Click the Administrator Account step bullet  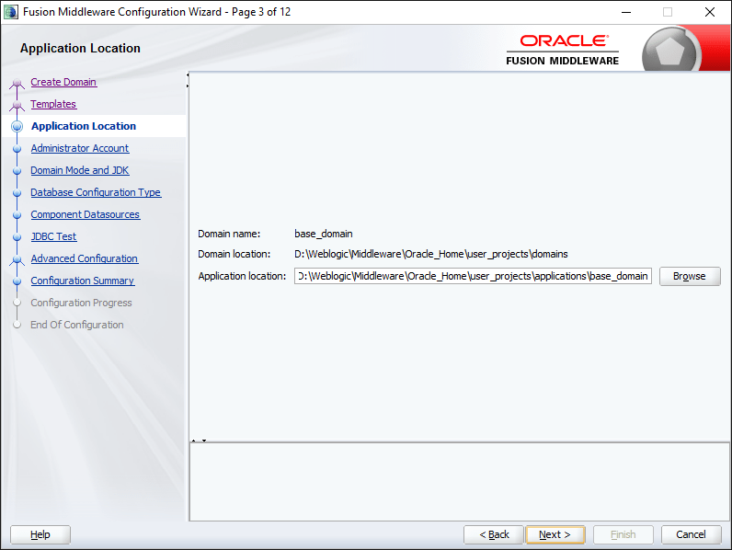(17, 149)
